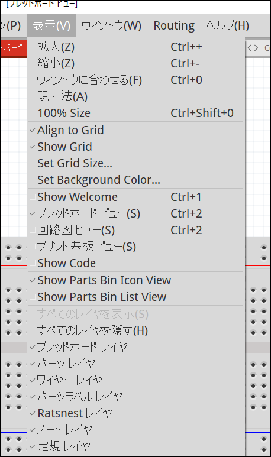Select ウィンドウに合わせる(F) fit in window
This screenshot has width=271, height=457.
click(135, 80)
